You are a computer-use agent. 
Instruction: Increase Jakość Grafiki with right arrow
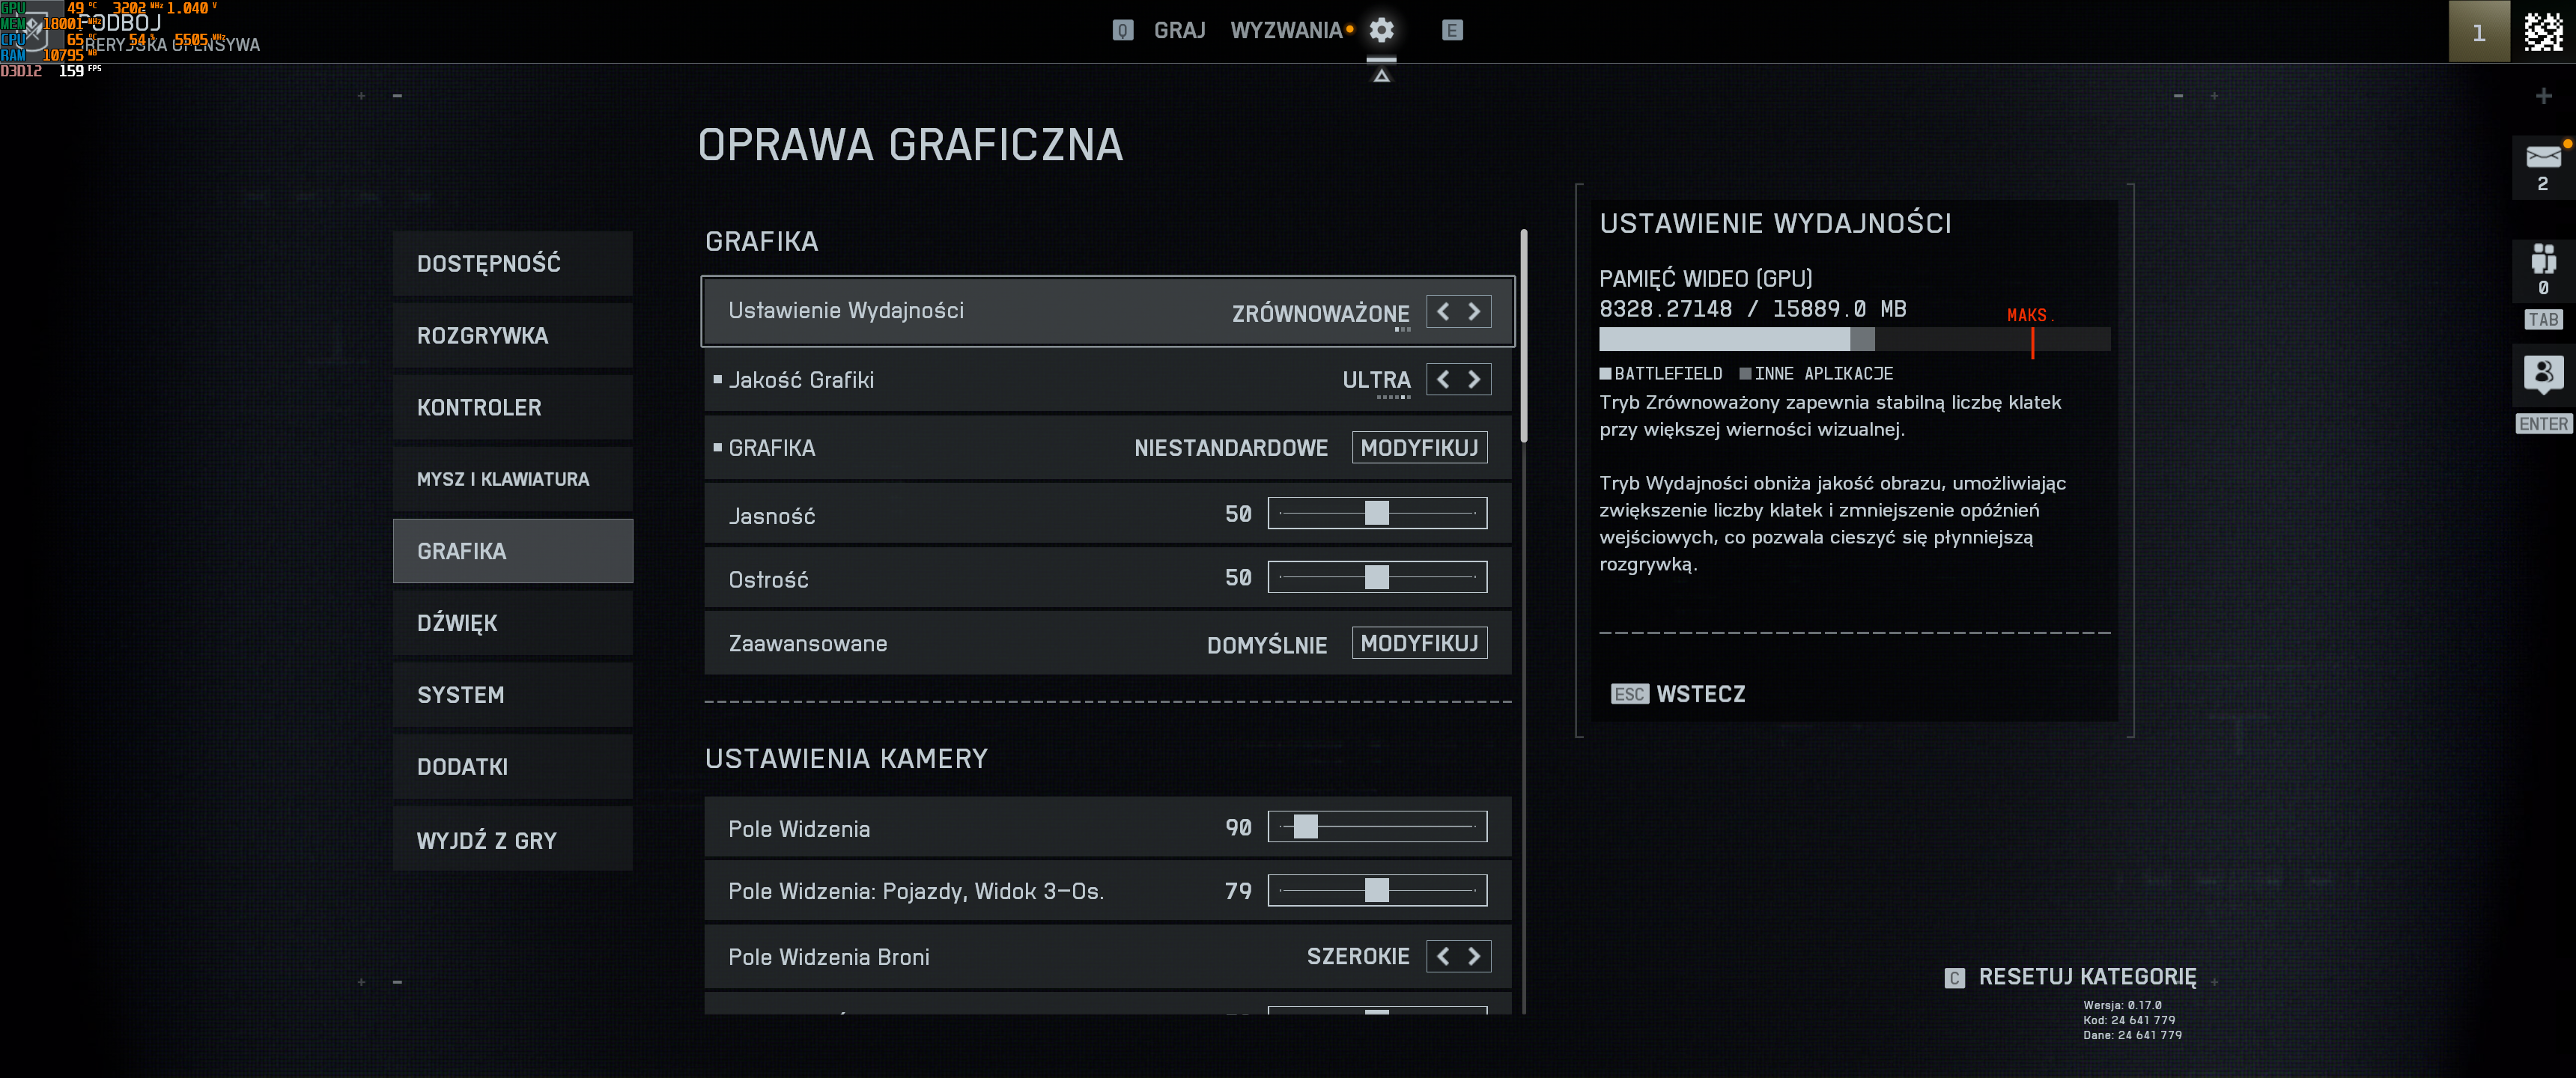1474,379
